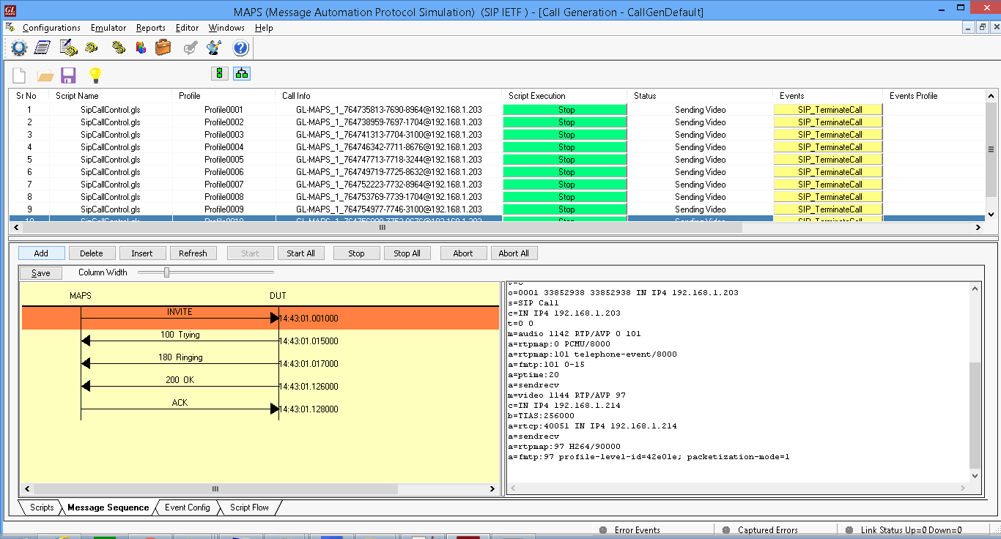Switch to the vertical green nodes layout icon
Image resolution: width=1001 pixels, height=539 pixels.
click(x=219, y=73)
